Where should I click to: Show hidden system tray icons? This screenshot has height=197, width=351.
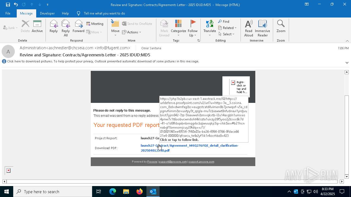(289, 192)
